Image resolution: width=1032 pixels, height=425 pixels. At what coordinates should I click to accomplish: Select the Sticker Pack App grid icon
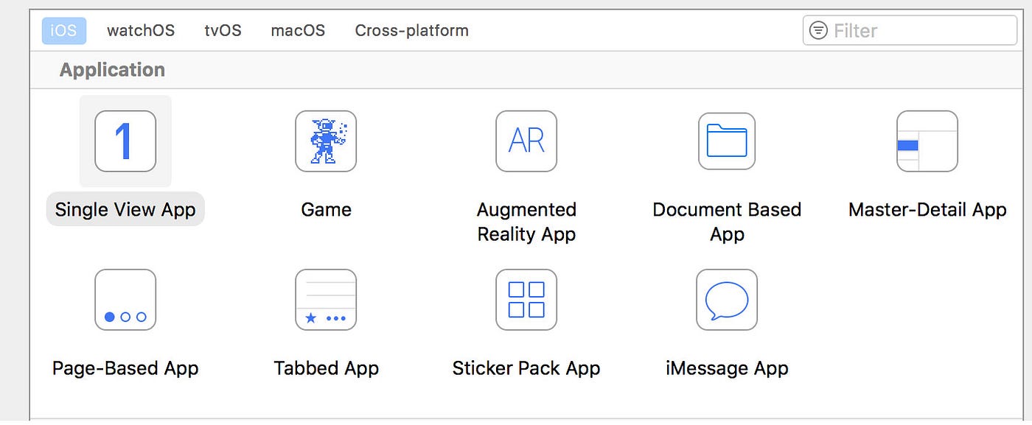tap(526, 300)
